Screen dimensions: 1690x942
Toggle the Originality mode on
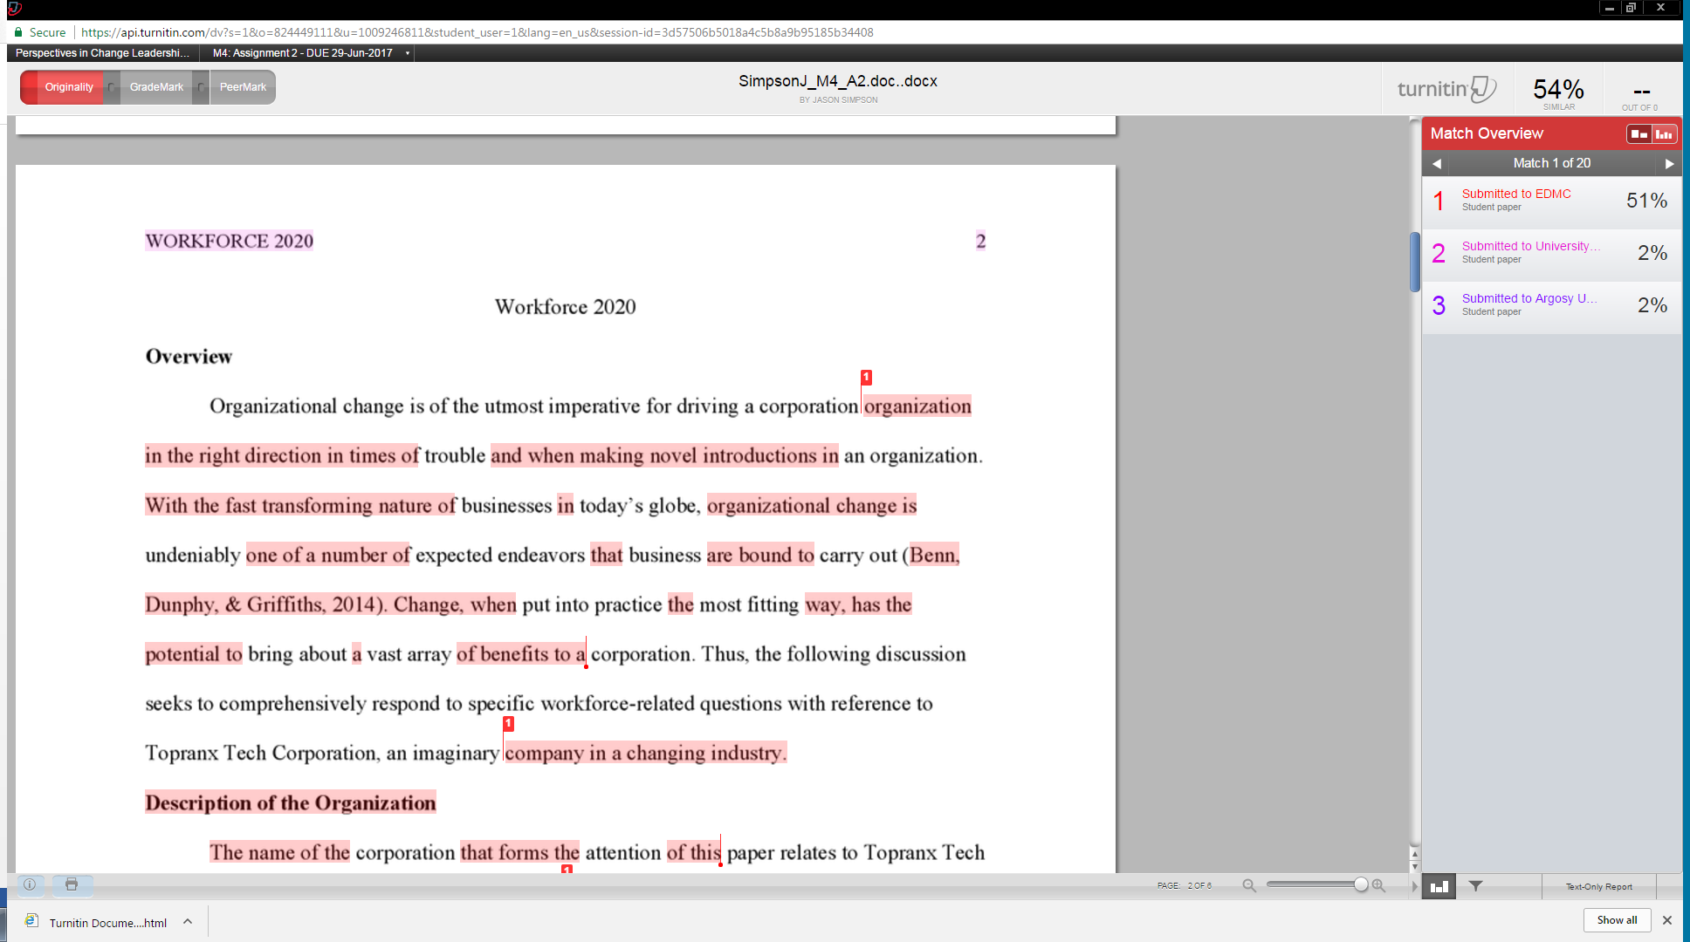coord(69,86)
